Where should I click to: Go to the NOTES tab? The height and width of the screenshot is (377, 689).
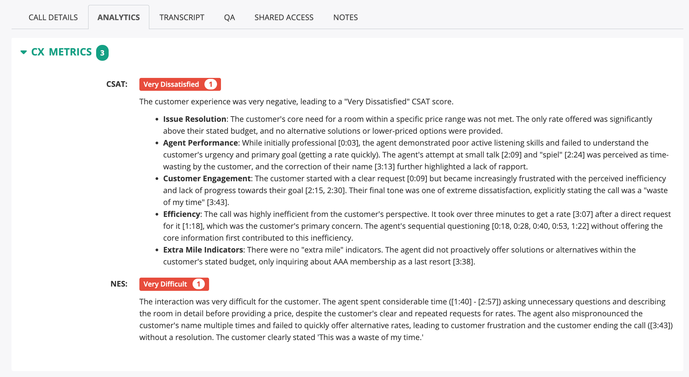pyautogui.click(x=345, y=17)
